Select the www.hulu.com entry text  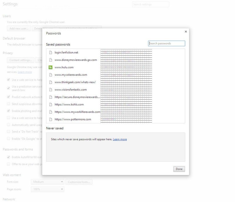64,67
